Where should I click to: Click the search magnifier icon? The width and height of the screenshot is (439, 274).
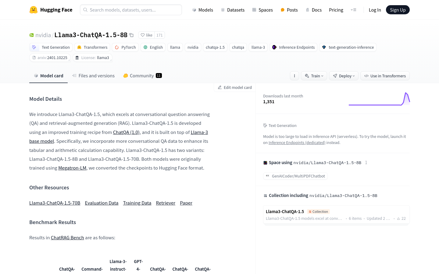pyautogui.click(x=85, y=10)
